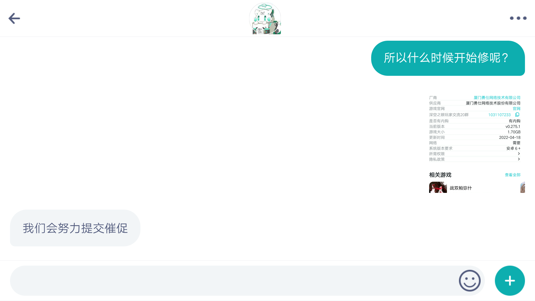Open the 战双帕弥什 game icon

click(x=438, y=187)
